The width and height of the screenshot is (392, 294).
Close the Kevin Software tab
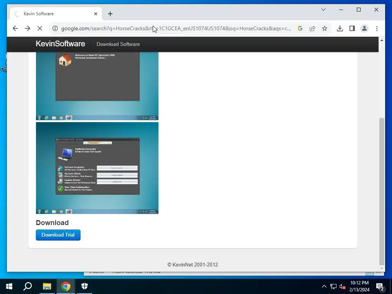tap(95, 14)
